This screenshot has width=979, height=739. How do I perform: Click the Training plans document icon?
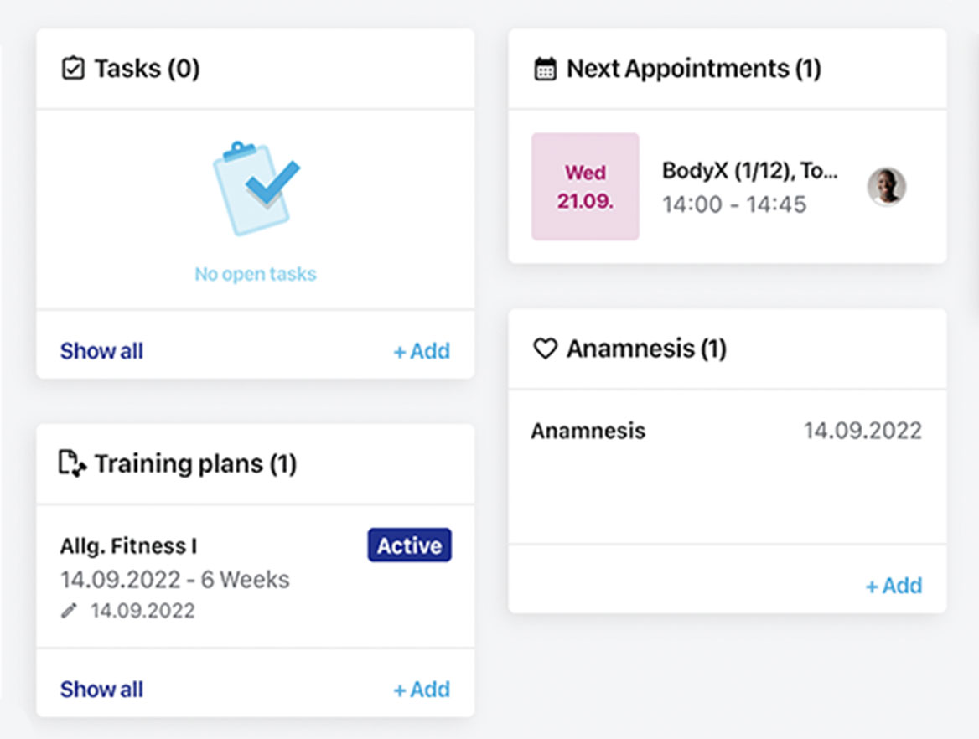tap(72, 463)
